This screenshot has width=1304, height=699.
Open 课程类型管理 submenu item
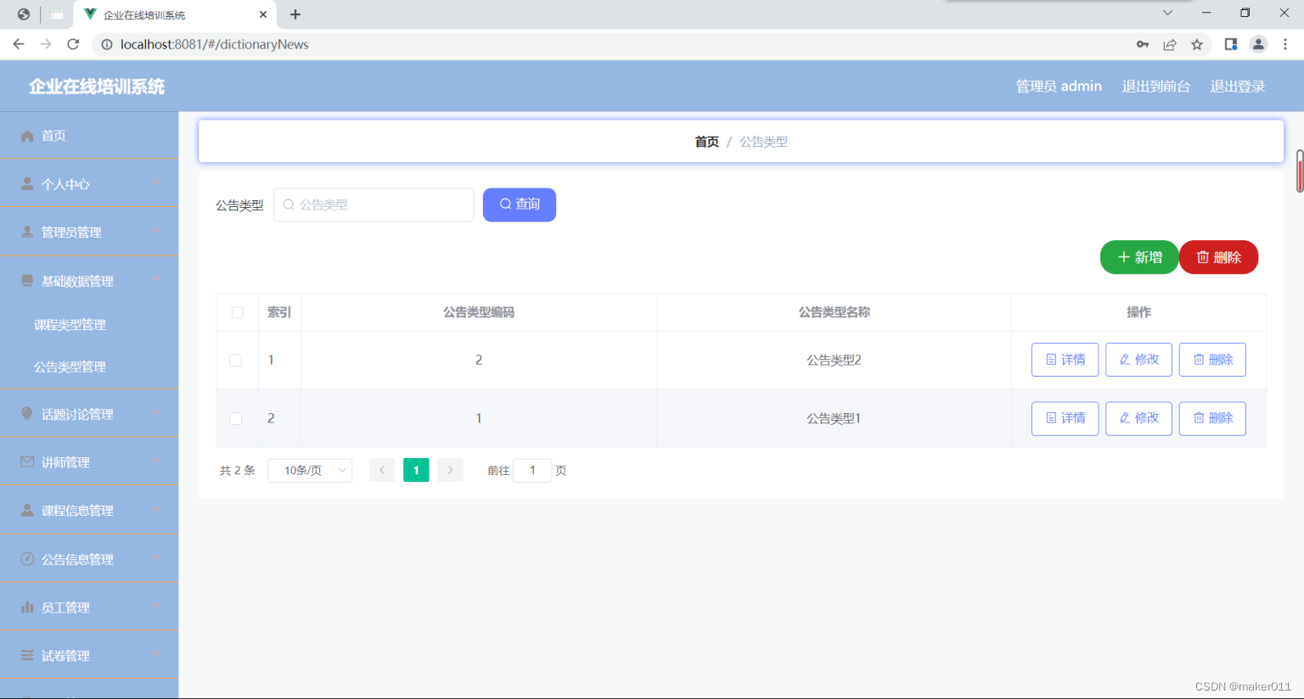tap(70, 325)
